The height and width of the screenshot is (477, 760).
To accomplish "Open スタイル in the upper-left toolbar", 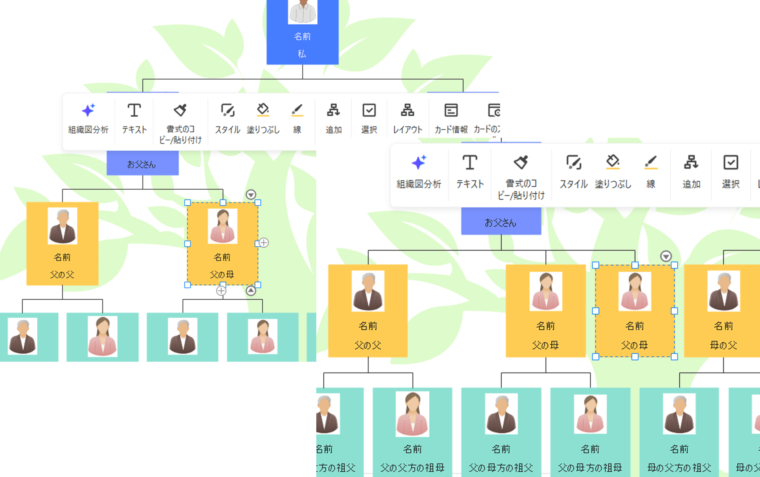I will tap(227, 118).
